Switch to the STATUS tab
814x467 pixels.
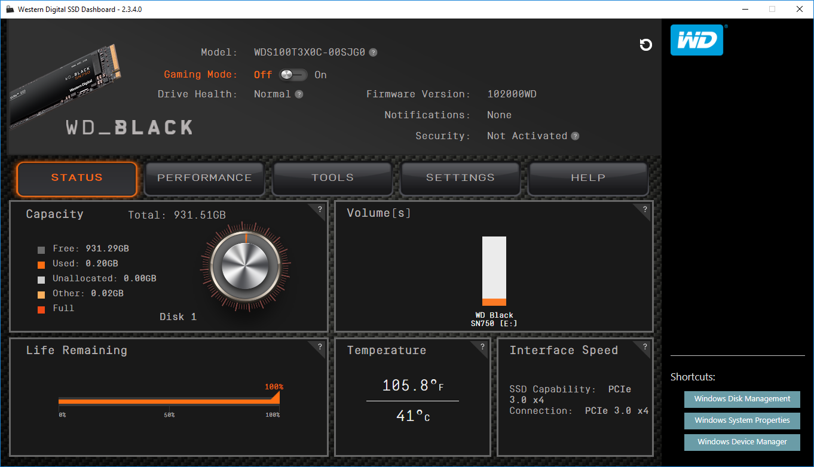tap(76, 178)
